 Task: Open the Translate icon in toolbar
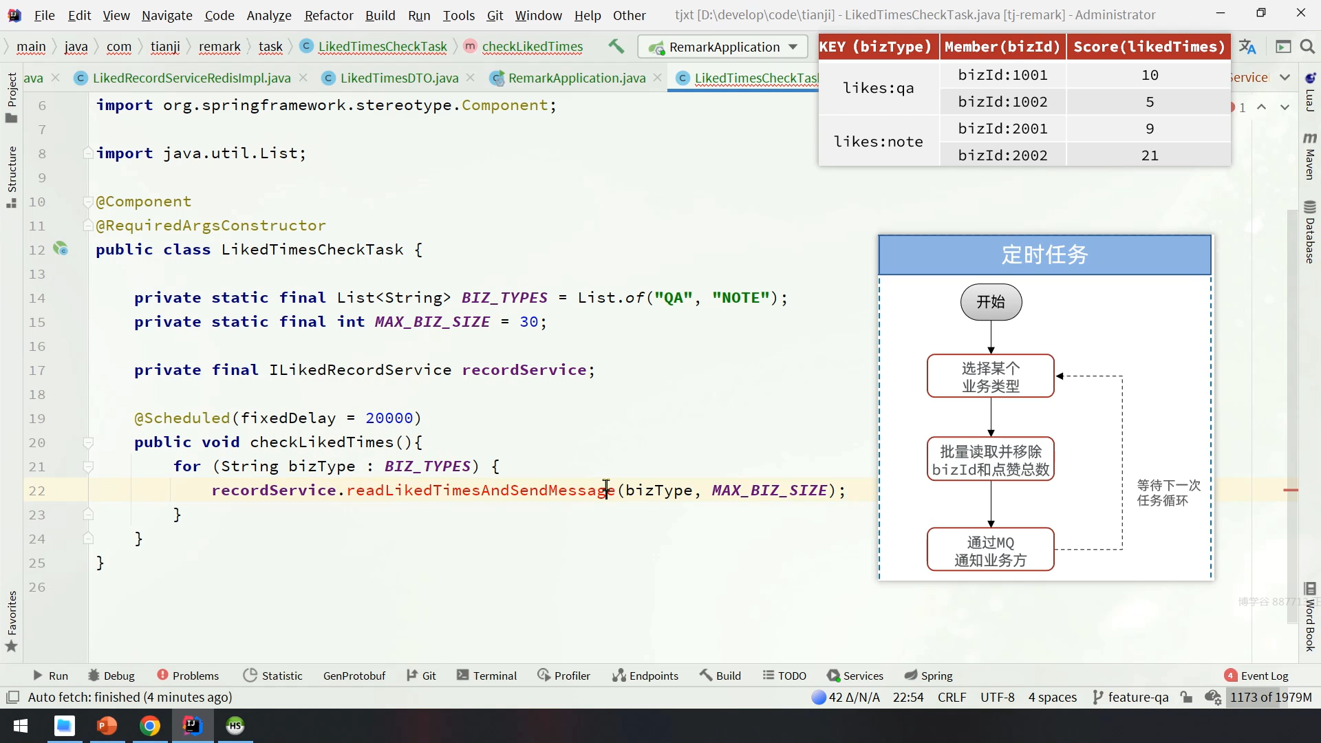(1247, 47)
